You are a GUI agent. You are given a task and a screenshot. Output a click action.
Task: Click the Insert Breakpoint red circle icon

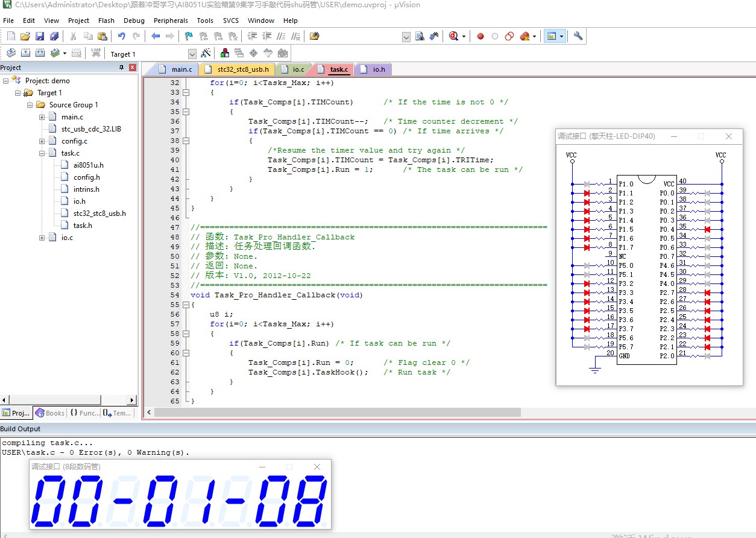tap(480, 36)
